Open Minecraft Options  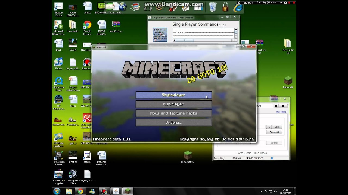click(174, 122)
